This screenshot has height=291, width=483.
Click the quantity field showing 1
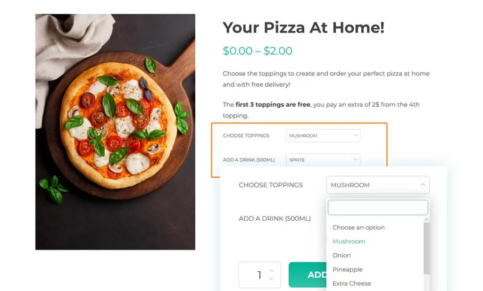point(258,274)
